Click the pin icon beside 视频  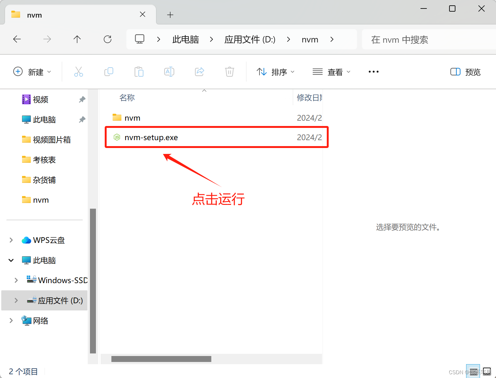point(82,100)
